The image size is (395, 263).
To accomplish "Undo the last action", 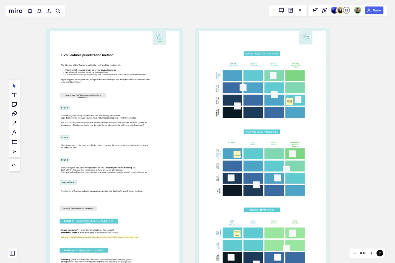I will pyautogui.click(x=14, y=165).
